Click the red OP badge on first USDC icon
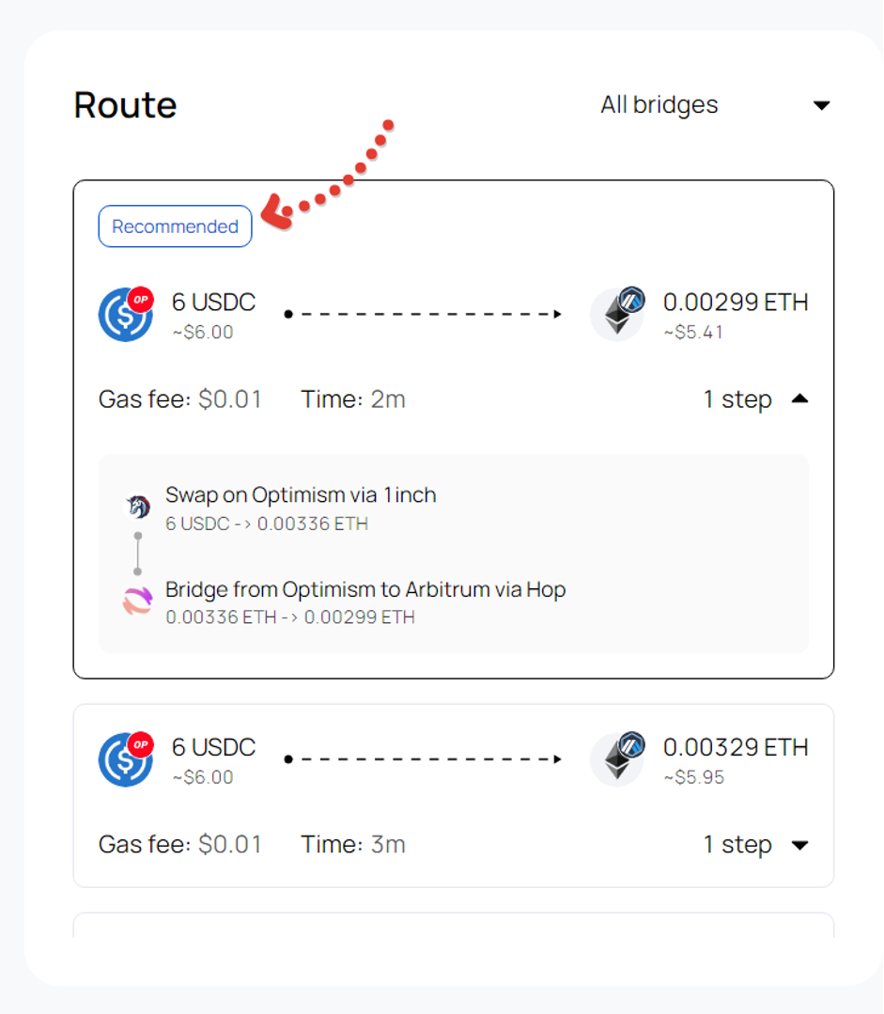 [141, 299]
